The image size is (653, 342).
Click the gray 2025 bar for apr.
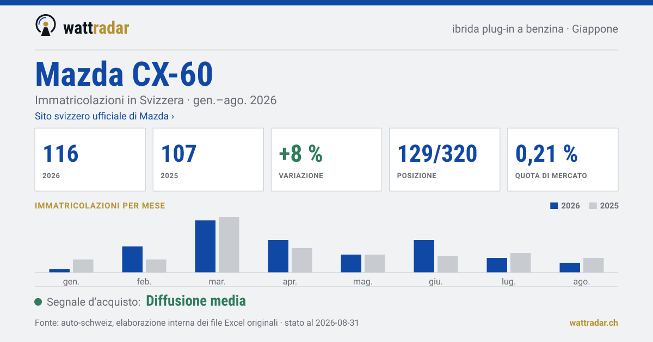pos(302,261)
